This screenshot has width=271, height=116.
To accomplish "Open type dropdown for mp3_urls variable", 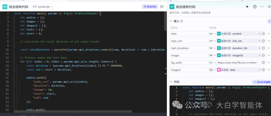I will click(x=213, y=41).
